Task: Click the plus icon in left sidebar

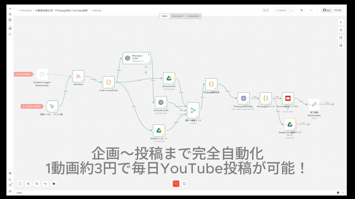Action: click(x=10, y=9)
